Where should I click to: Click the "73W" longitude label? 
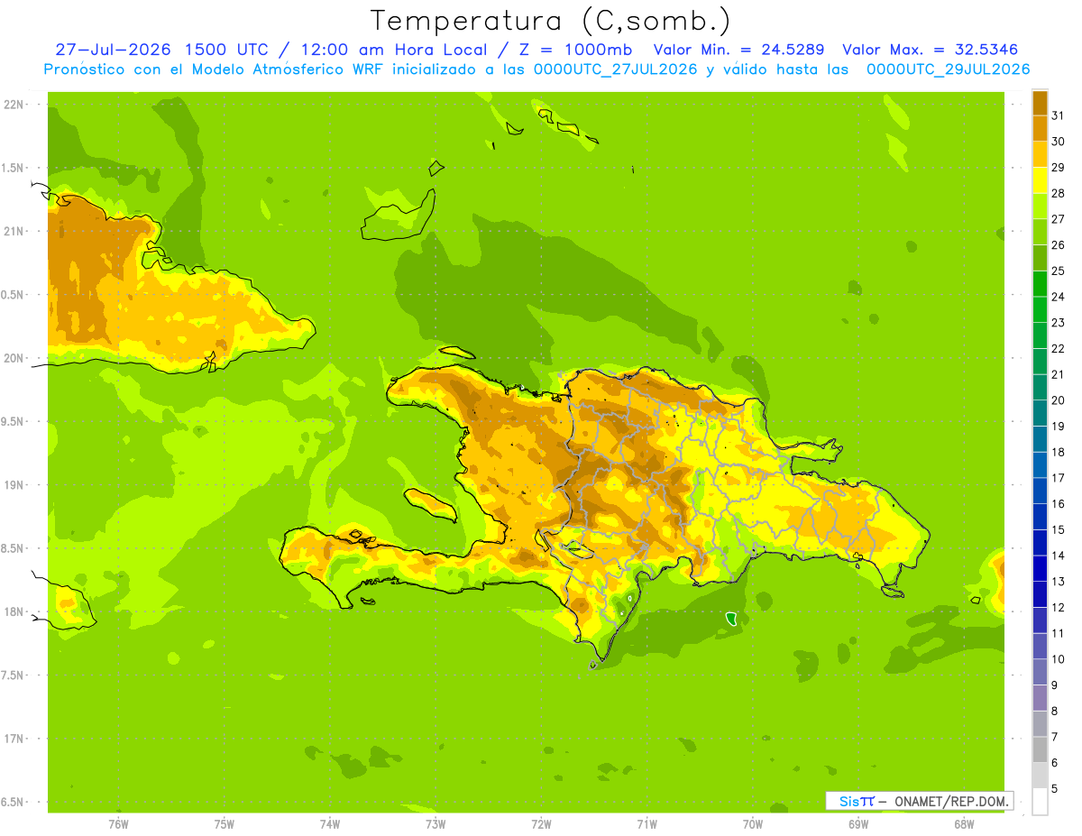pyautogui.click(x=436, y=824)
